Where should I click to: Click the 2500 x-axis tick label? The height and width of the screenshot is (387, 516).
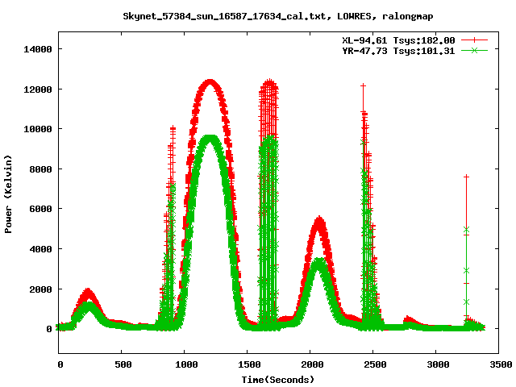[x=375, y=364]
